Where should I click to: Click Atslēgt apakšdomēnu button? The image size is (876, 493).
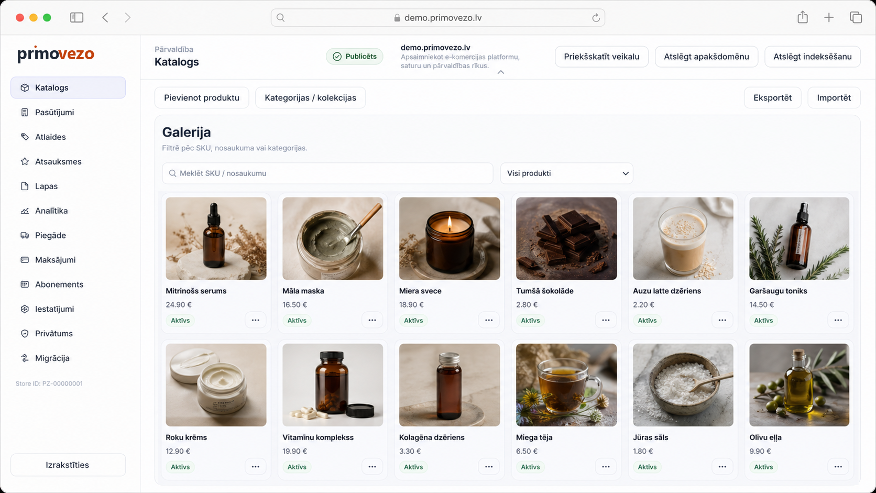click(706, 57)
